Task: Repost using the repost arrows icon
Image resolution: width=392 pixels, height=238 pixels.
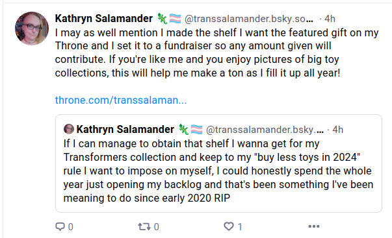Action: (x=144, y=226)
